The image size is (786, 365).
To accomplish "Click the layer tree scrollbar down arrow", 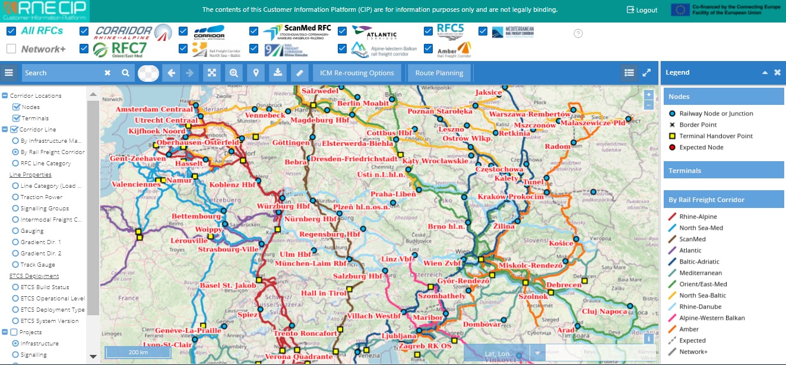I will point(93,356).
